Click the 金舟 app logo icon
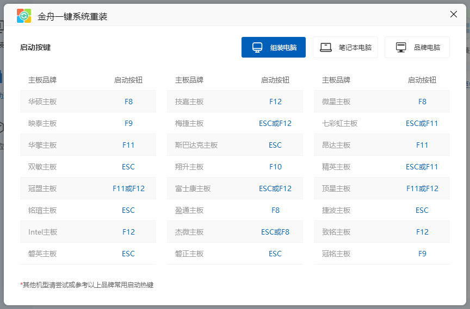The height and width of the screenshot is (309, 470). [24, 16]
